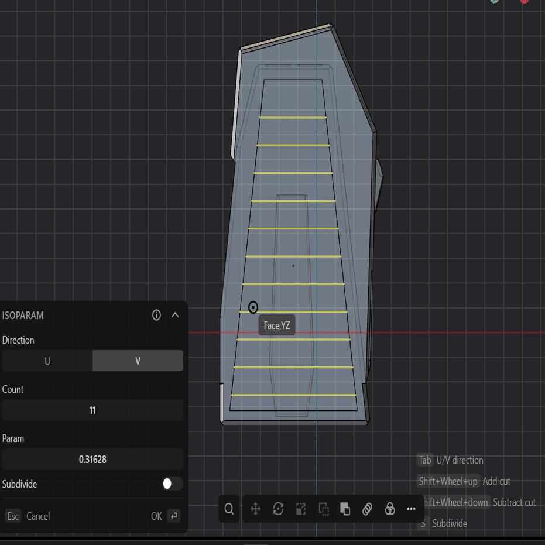Click the 'ISOPARAM' panel title
Viewport: 545px width, 545px height.
(x=23, y=316)
